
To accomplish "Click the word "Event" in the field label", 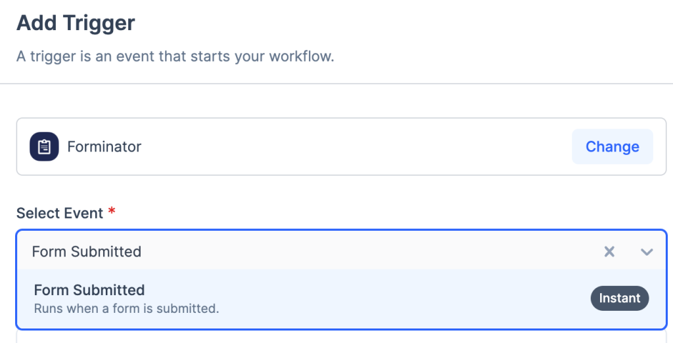I will tap(85, 213).
